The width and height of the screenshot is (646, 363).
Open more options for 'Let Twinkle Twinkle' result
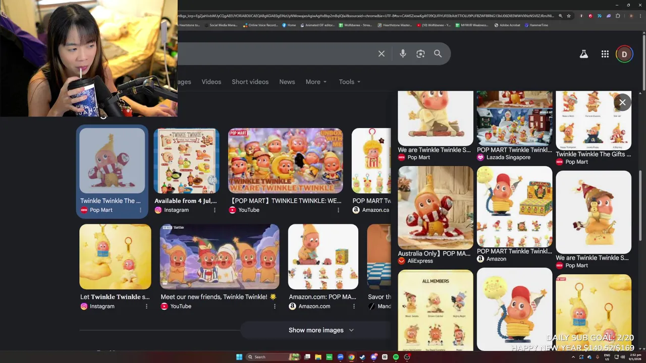point(146,306)
